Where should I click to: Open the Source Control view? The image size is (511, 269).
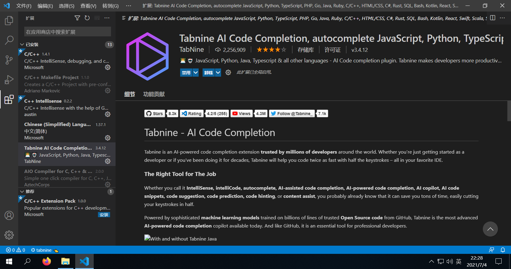coord(9,60)
